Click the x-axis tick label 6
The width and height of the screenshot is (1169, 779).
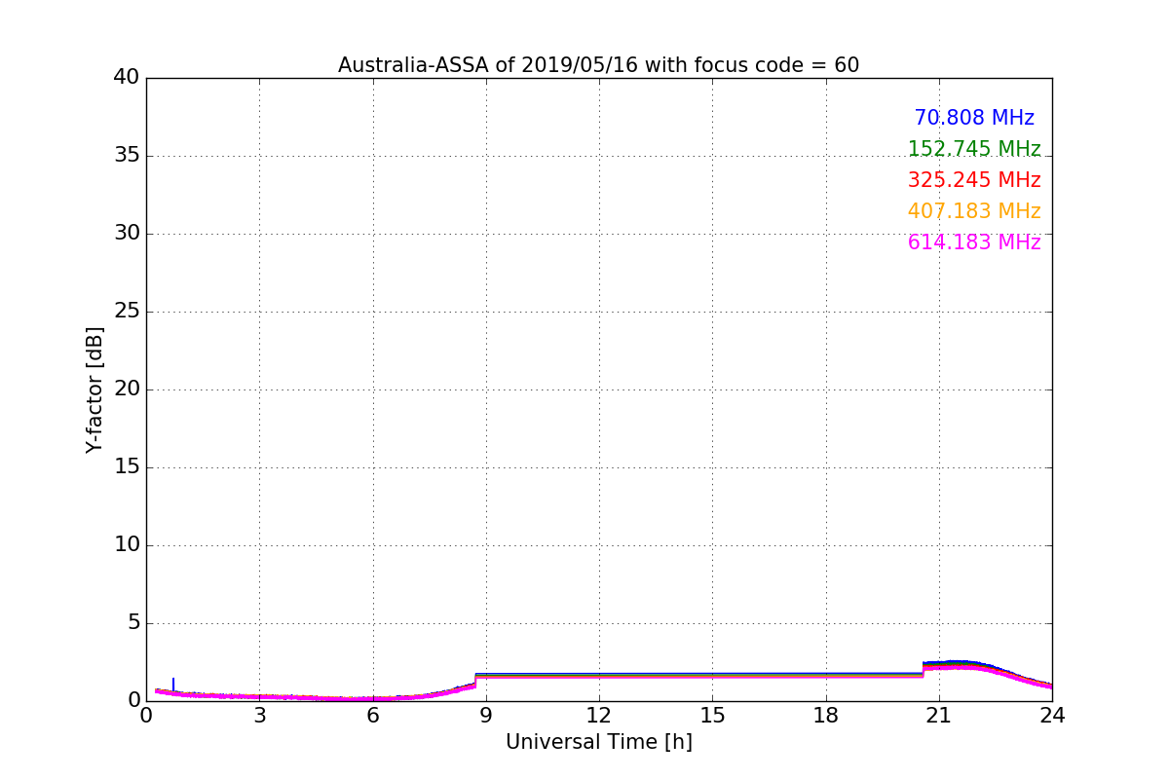point(372,715)
